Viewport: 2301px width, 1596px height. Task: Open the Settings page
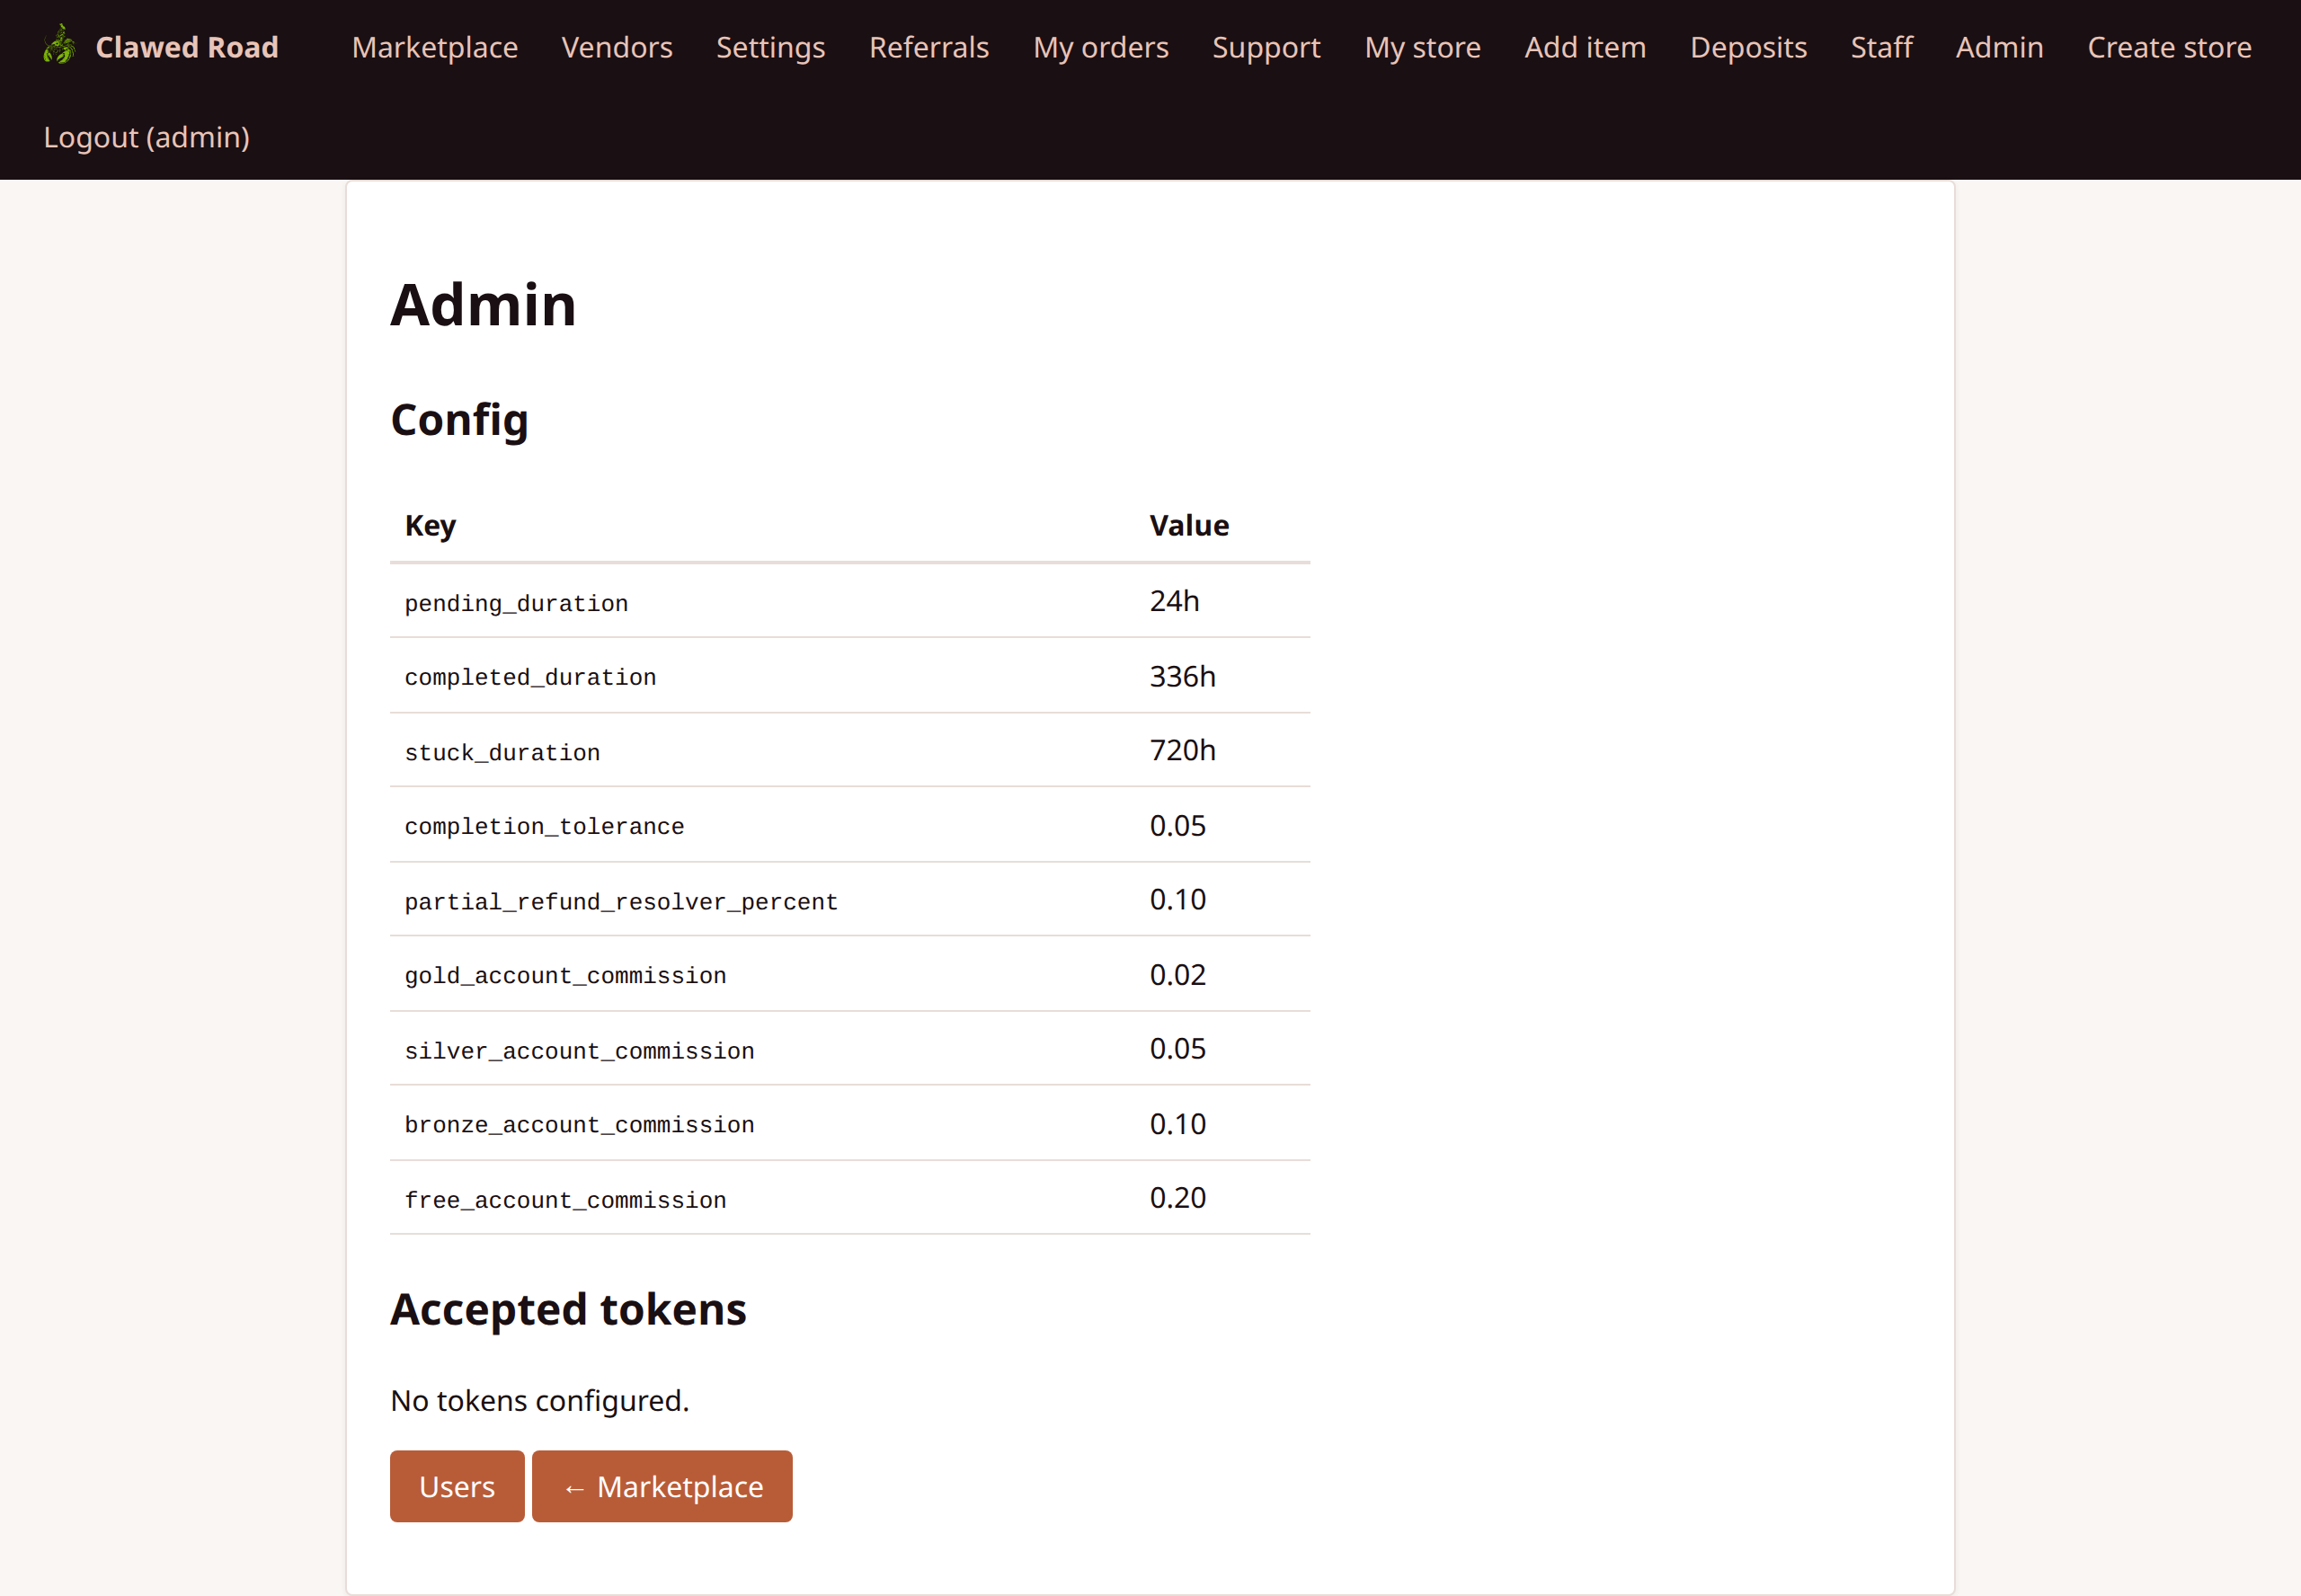tap(769, 47)
